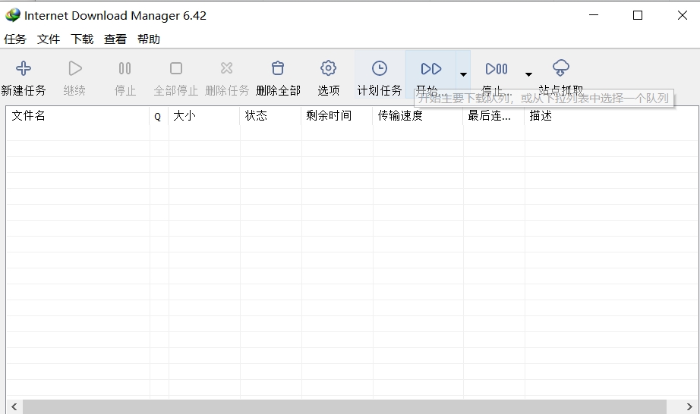Open the 任务 menu

15,39
